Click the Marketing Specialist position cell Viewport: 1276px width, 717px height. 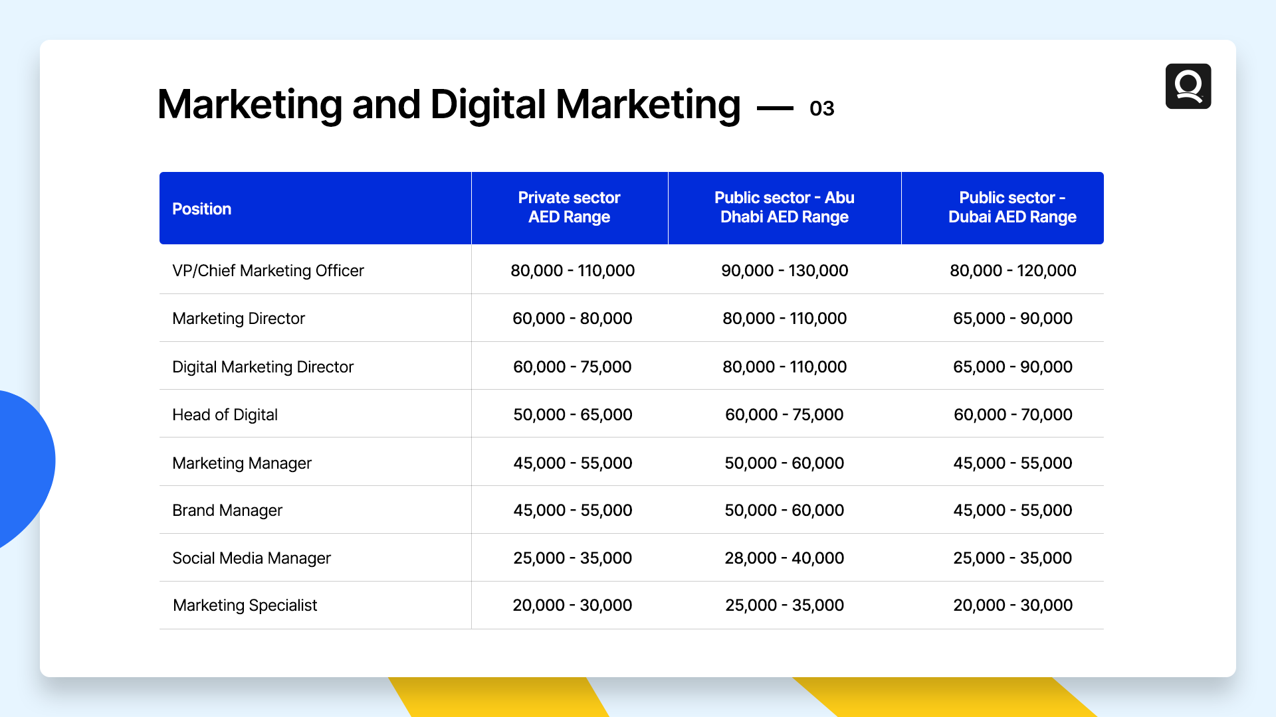(x=245, y=605)
